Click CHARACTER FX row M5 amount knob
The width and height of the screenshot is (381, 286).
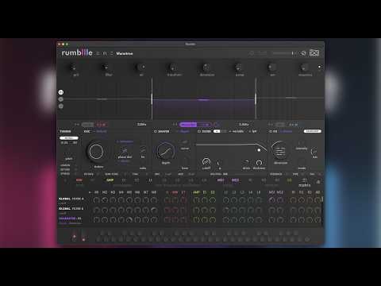click(129, 220)
